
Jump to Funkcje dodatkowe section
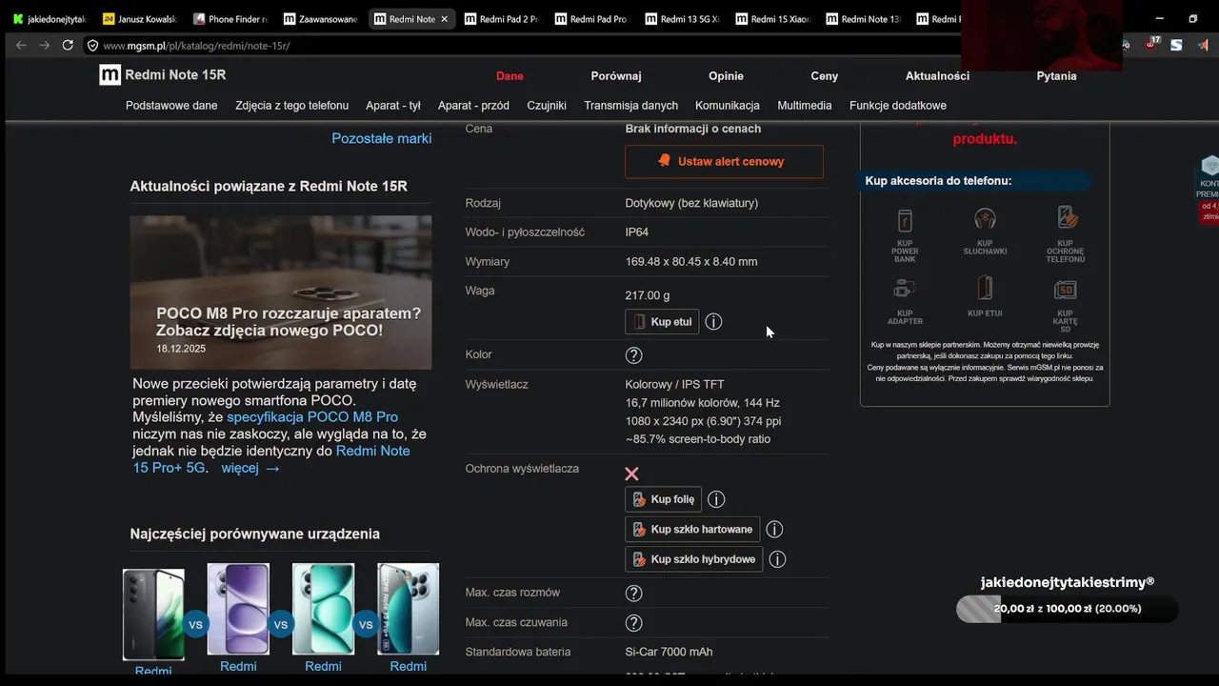click(x=898, y=106)
